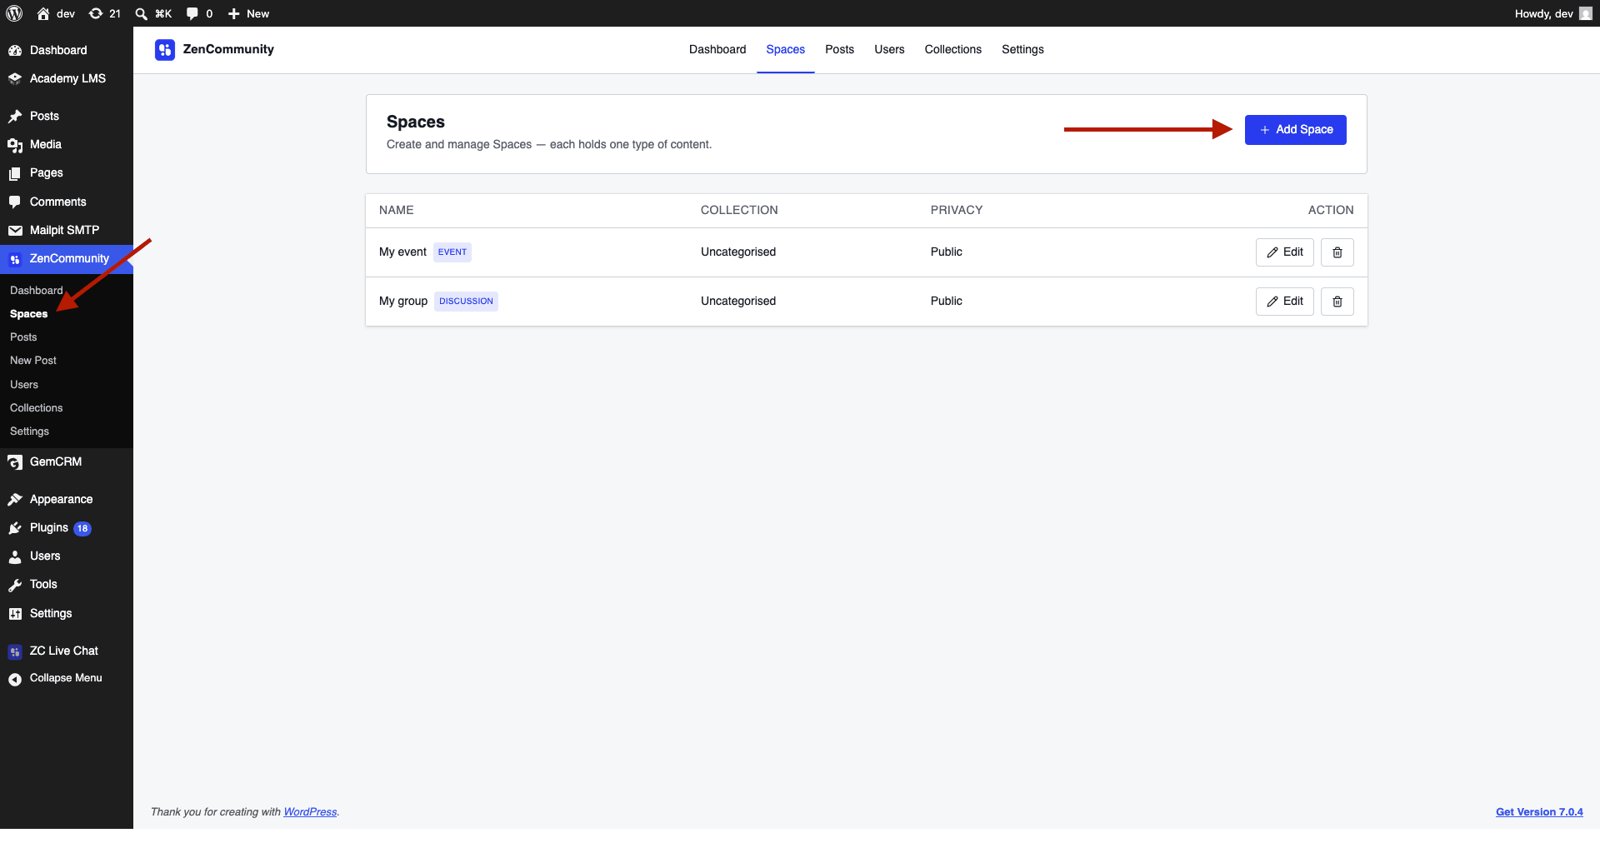
Task: Switch to Dashboard tab in top navigation
Action: pos(717,49)
